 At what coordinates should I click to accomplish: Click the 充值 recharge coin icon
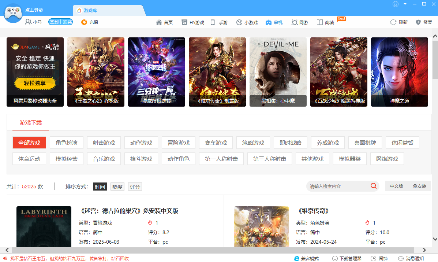pyautogui.click(x=84, y=22)
